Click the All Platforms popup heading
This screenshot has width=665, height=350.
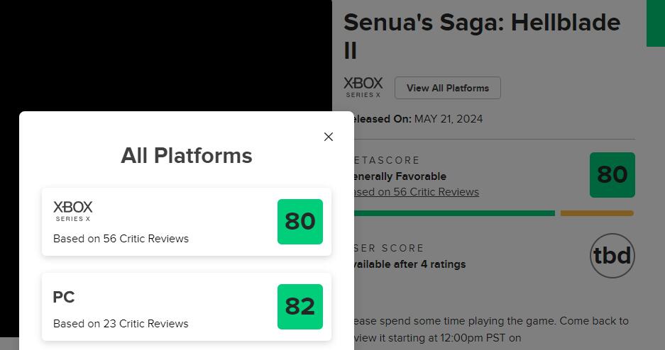tap(187, 156)
